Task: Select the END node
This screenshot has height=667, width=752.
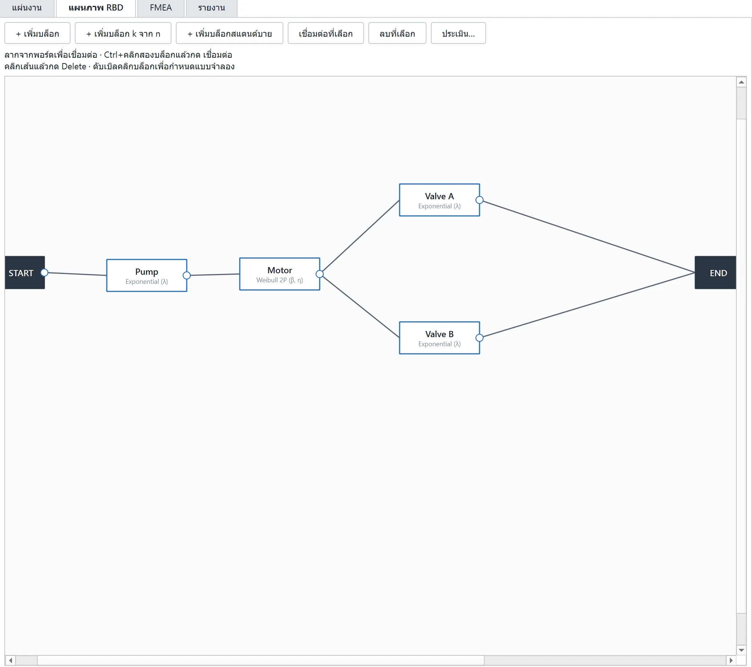Action: pyautogui.click(x=715, y=273)
